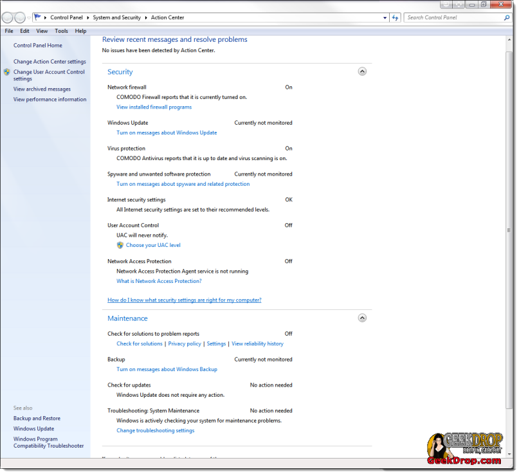Open Windows Update under See also
The image size is (519, 474).
tap(33, 428)
